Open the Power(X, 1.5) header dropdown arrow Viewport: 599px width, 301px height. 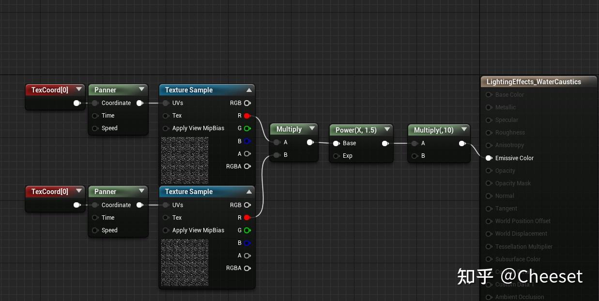[x=387, y=129]
